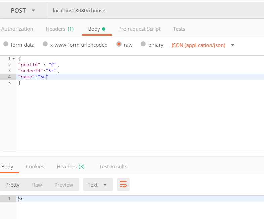Click the closing brace on line 5
The width and height of the screenshot is (264, 219).
click(19, 83)
